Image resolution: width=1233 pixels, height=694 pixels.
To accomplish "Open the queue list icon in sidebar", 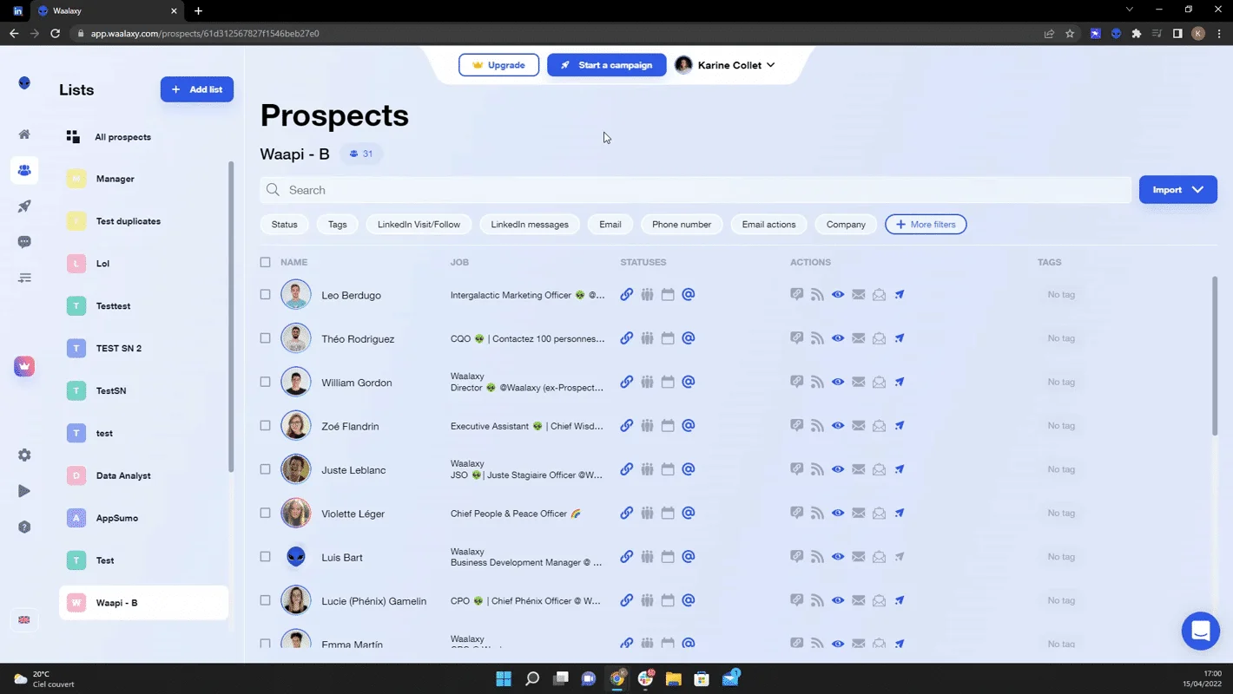I will click(x=24, y=278).
